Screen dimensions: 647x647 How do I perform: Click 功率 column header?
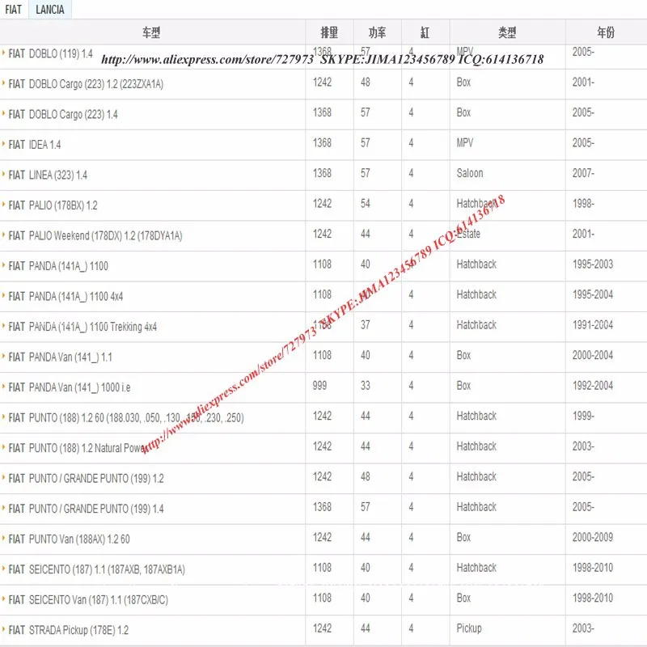377,32
